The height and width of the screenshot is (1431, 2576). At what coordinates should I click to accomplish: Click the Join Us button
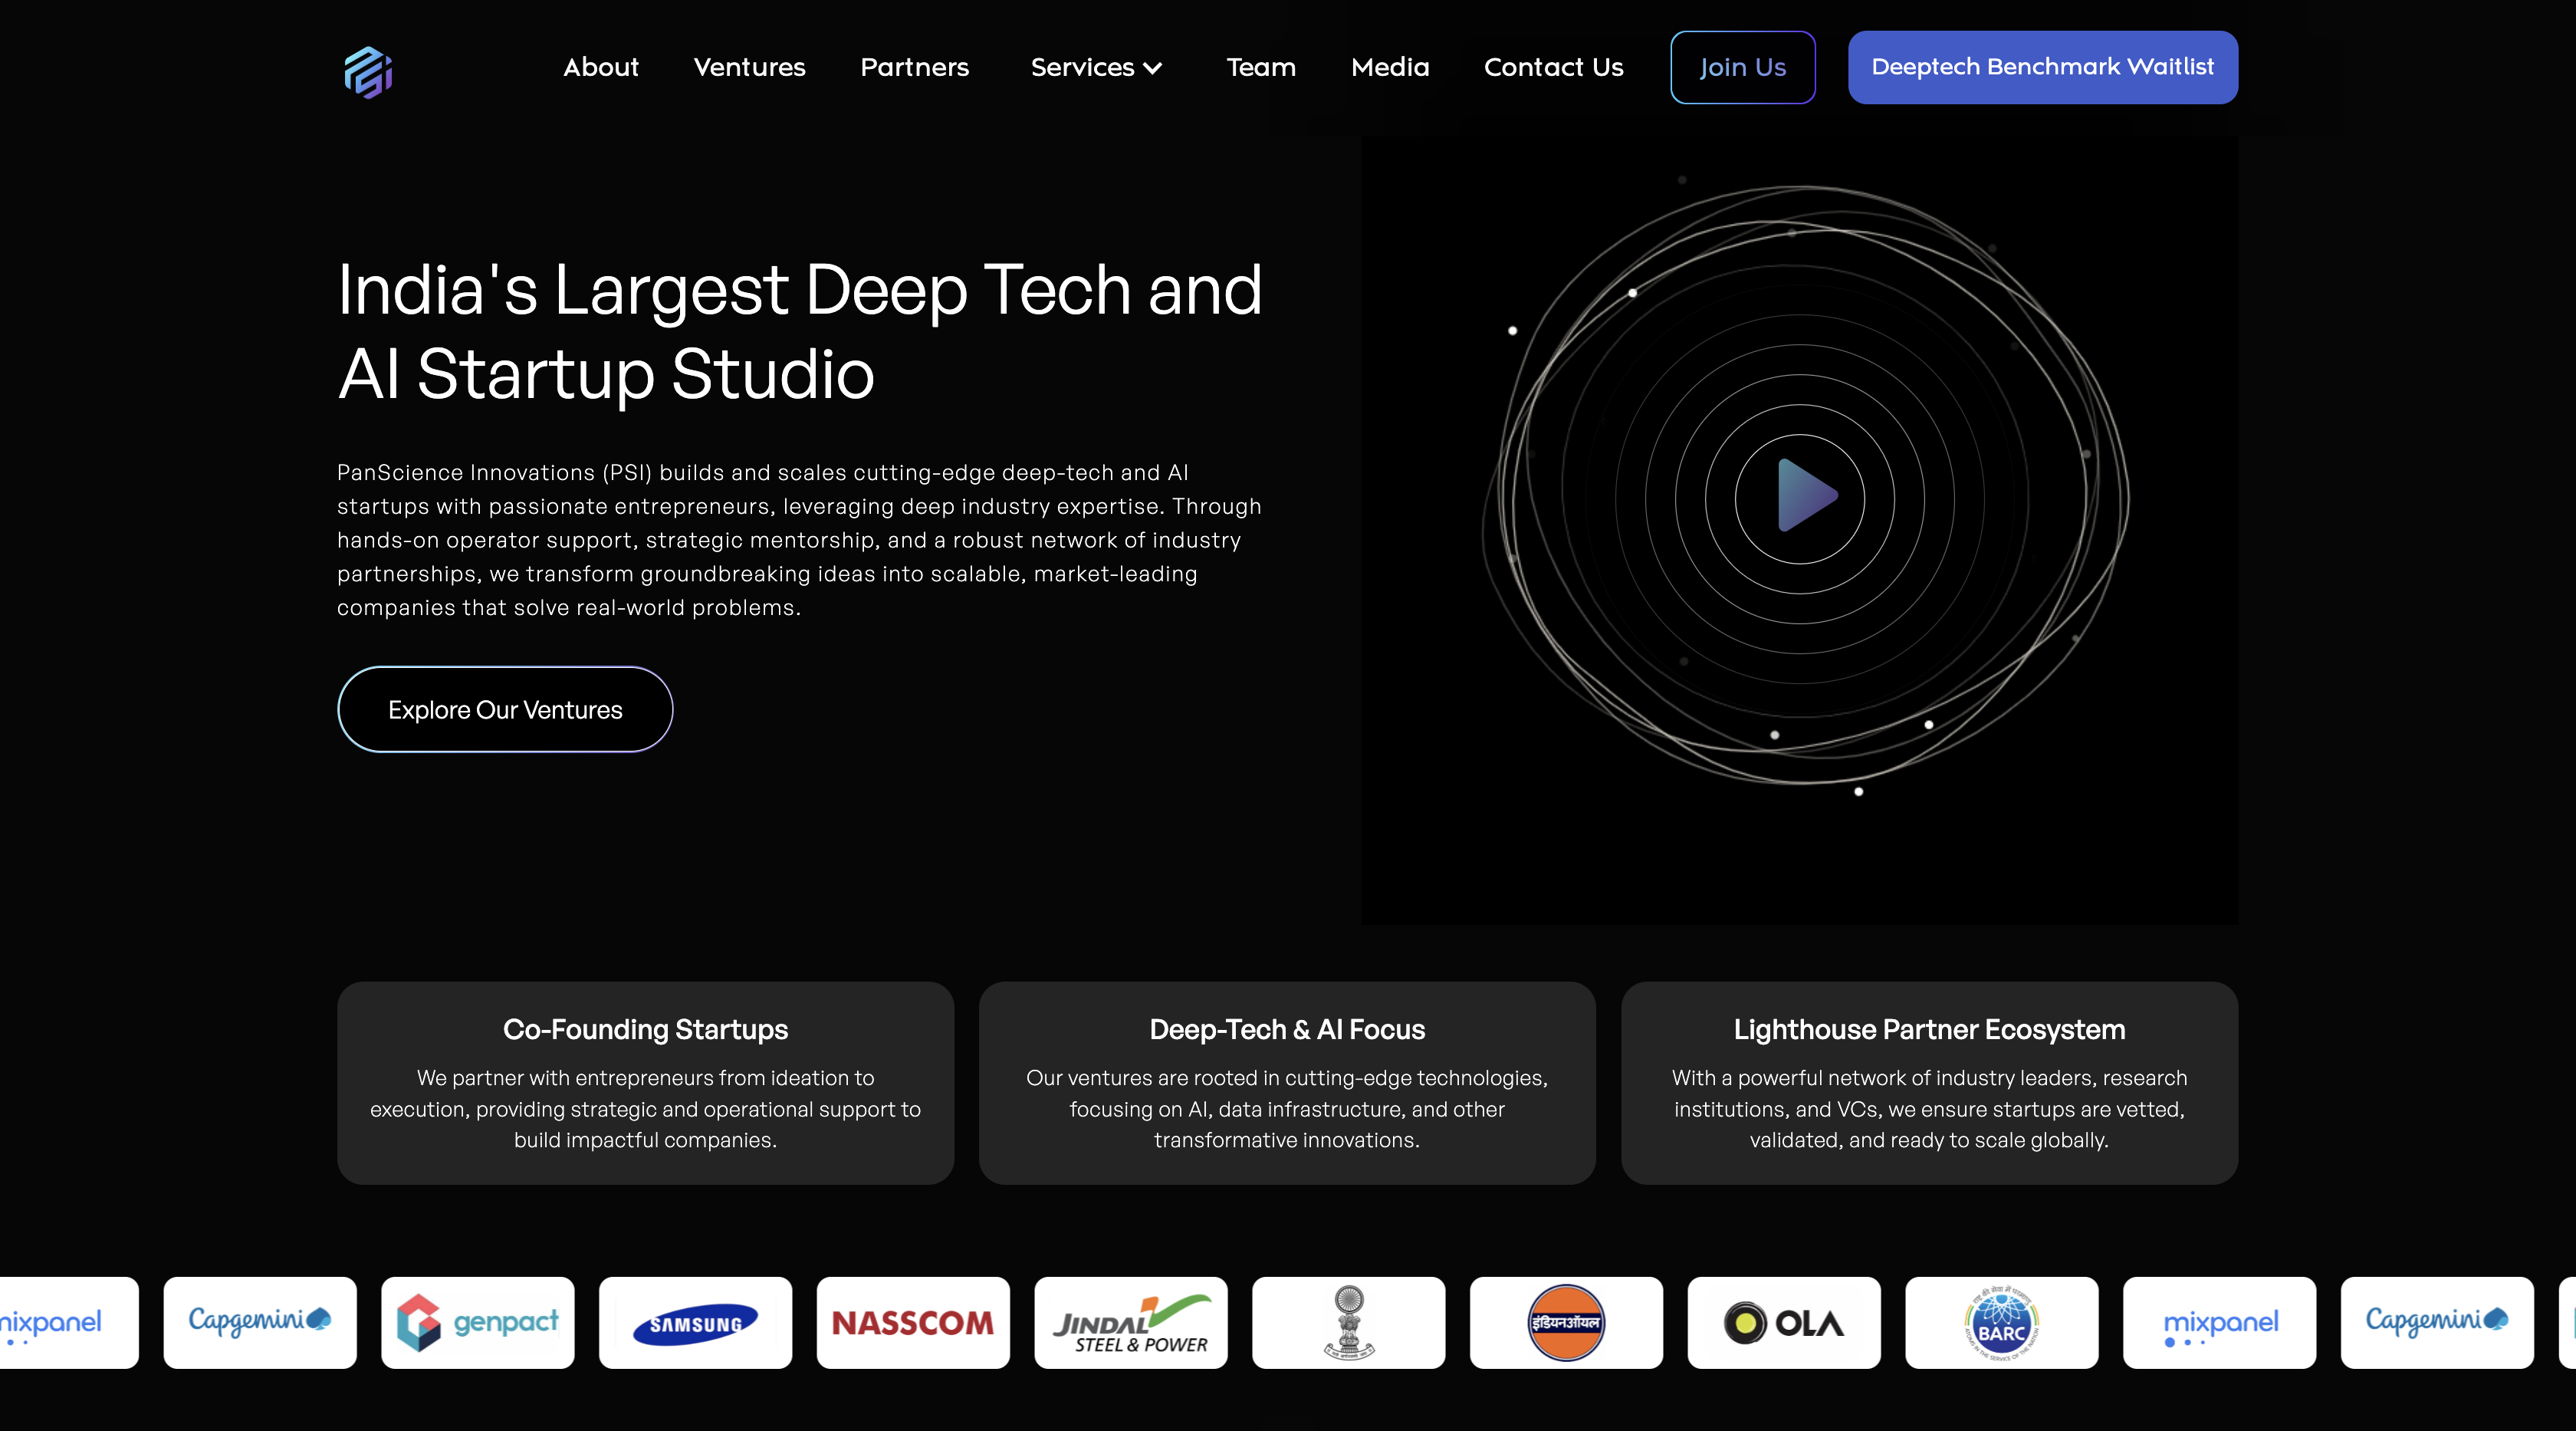click(1743, 67)
